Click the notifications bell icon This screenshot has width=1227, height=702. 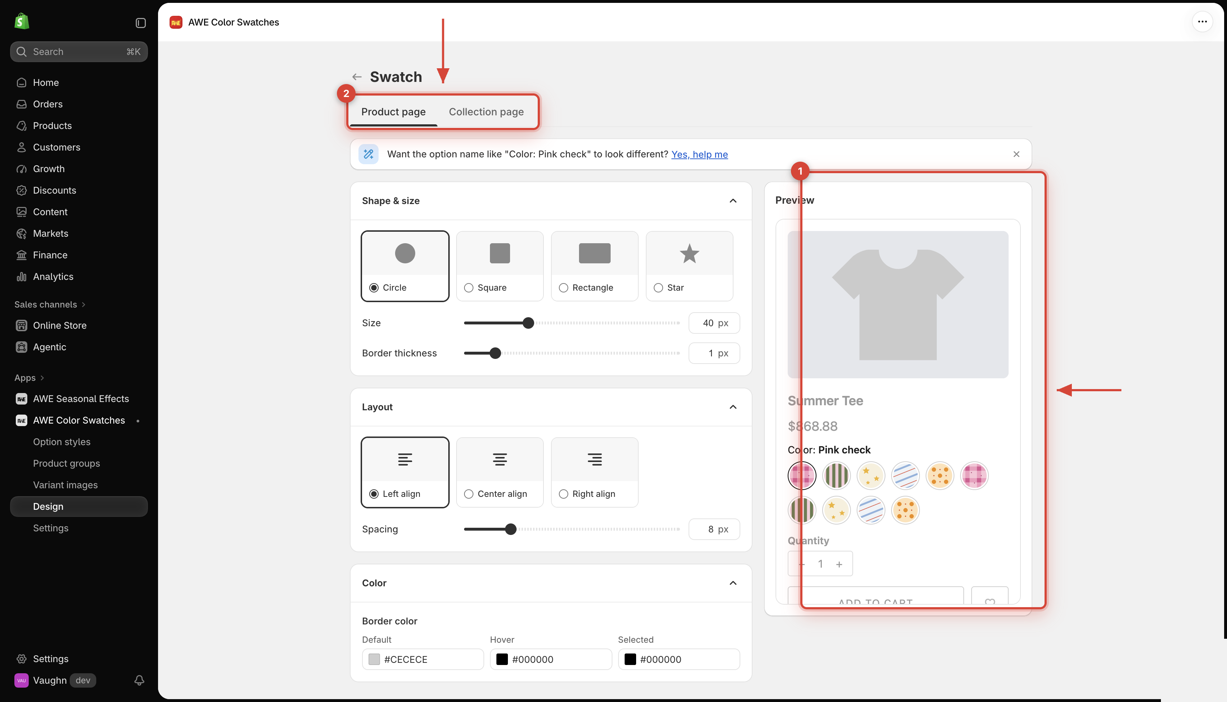tap(139, 680)
